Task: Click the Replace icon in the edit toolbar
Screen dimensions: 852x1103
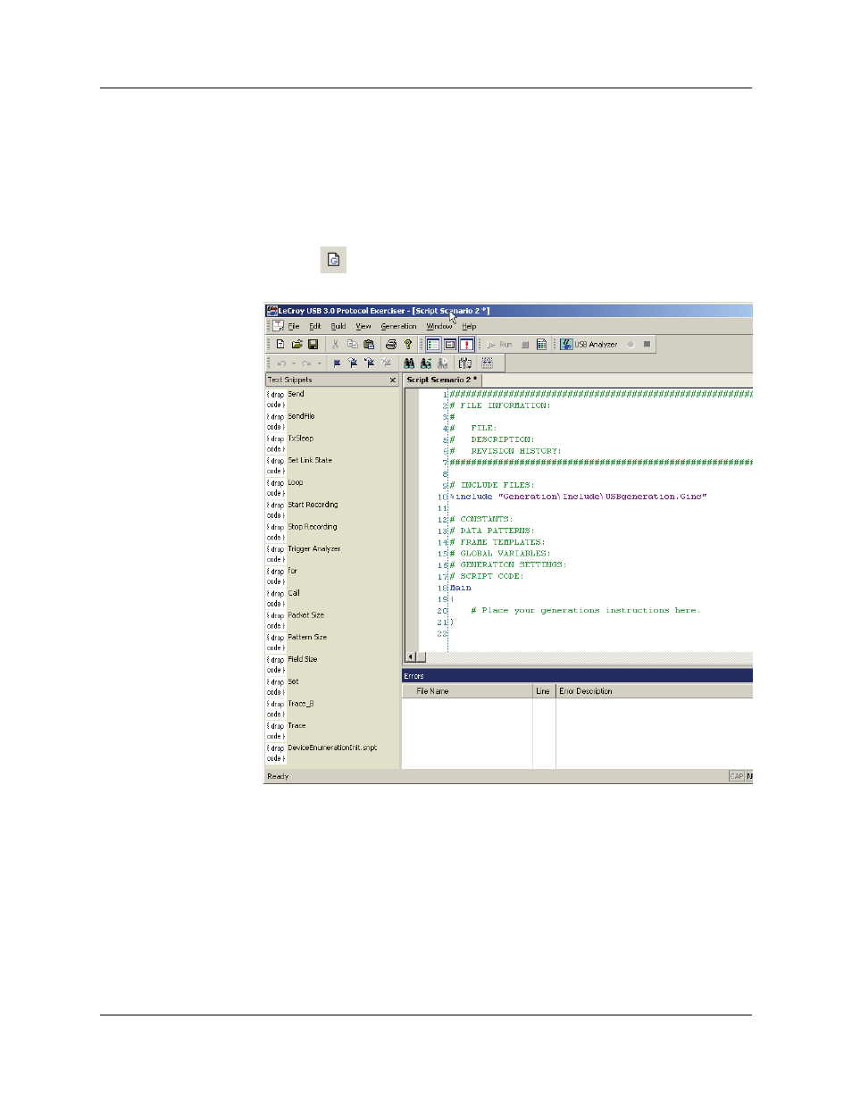Action: click(x=465, y=363)
